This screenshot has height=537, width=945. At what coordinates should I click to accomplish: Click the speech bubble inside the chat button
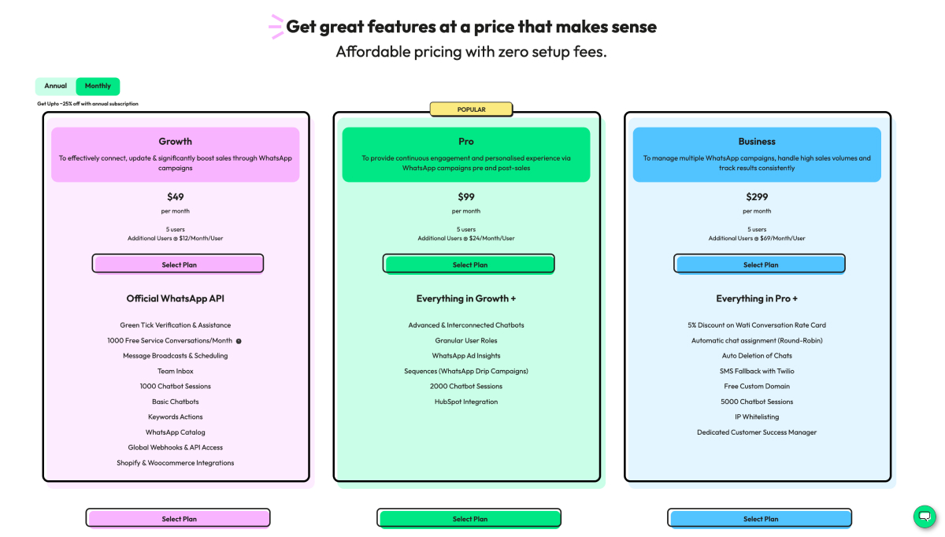pyautogui.click(x=925, y=517)
